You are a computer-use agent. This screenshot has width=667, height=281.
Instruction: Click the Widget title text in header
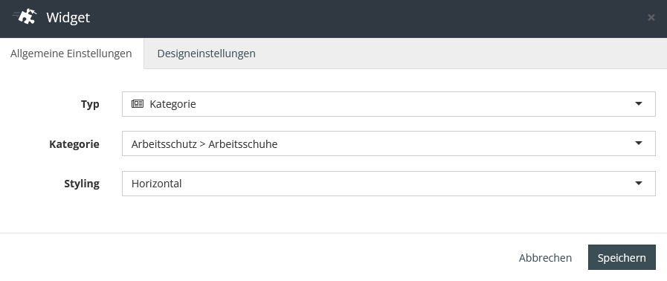[x=68, y=17]
